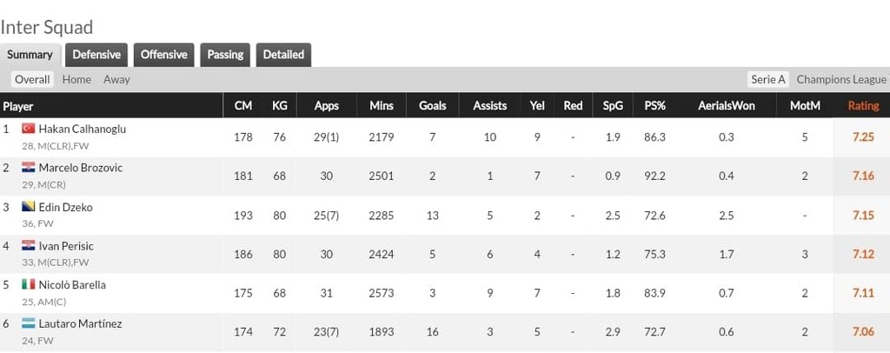Sort by the Mins column header
This screenshot has height=353, width=890.
point(381,106)
